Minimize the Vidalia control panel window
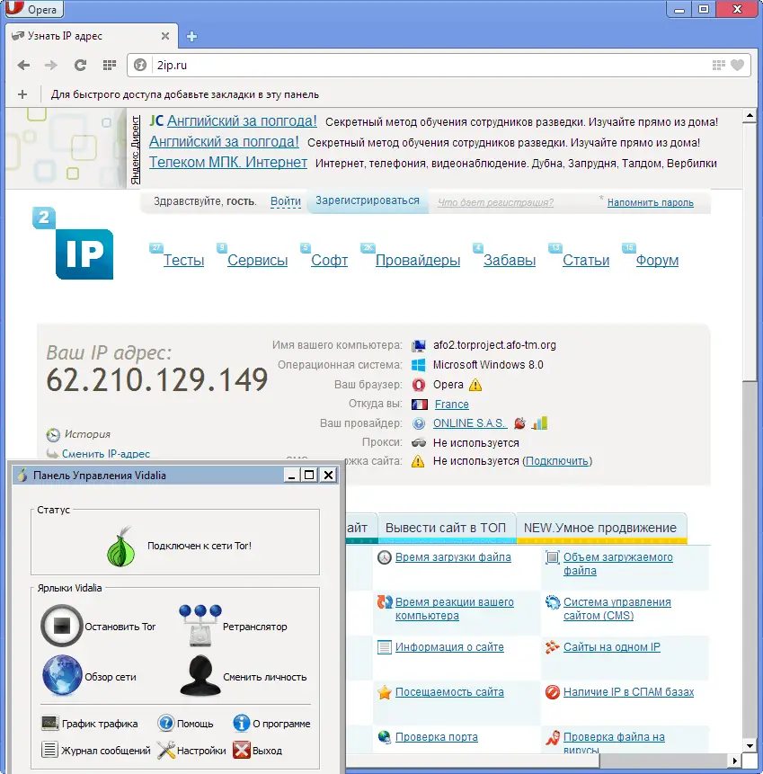The width and height of the screenshot is (763, 774). [x=292, y=475]
